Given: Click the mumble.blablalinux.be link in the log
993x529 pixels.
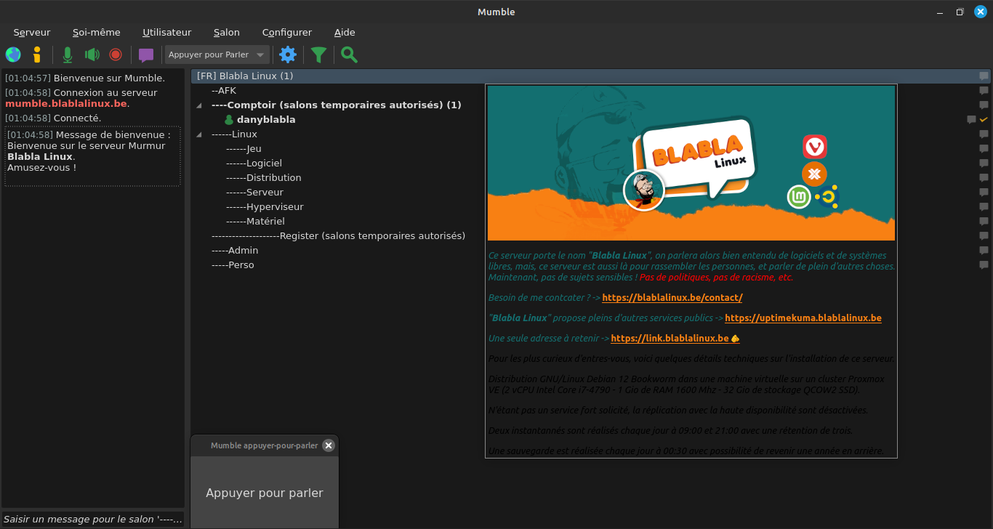Looking at the screenshot, I should 66,104.
